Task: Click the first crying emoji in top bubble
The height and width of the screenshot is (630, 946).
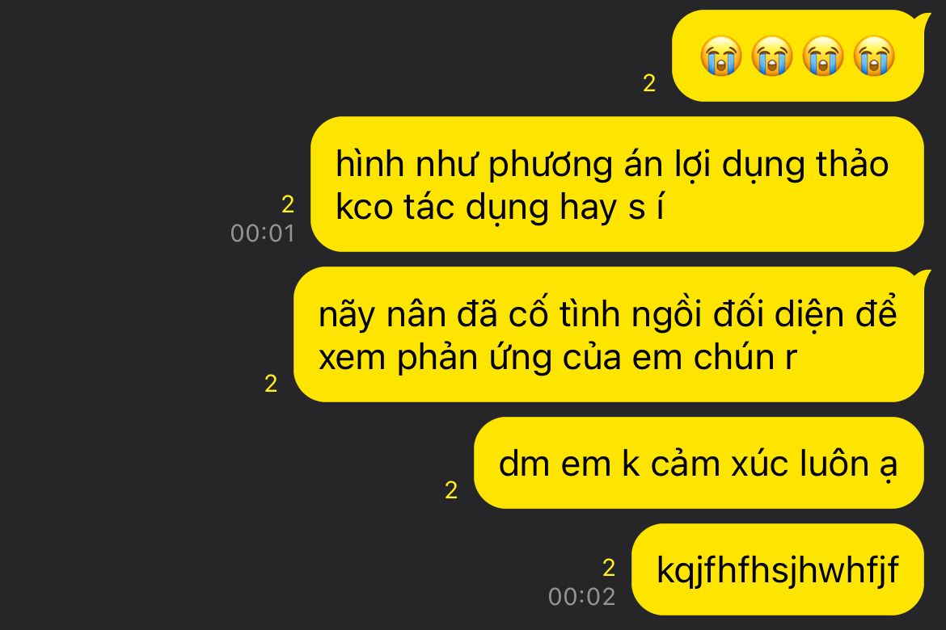Action: [x=721, y=56]
